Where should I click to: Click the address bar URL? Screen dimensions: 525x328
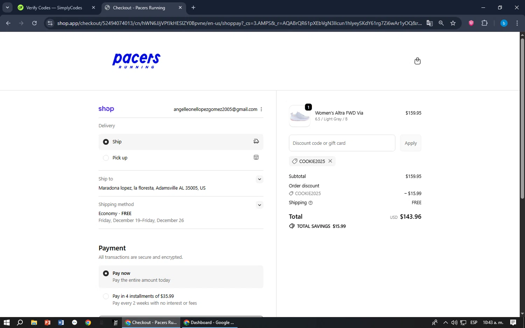(x=239, y=23)
